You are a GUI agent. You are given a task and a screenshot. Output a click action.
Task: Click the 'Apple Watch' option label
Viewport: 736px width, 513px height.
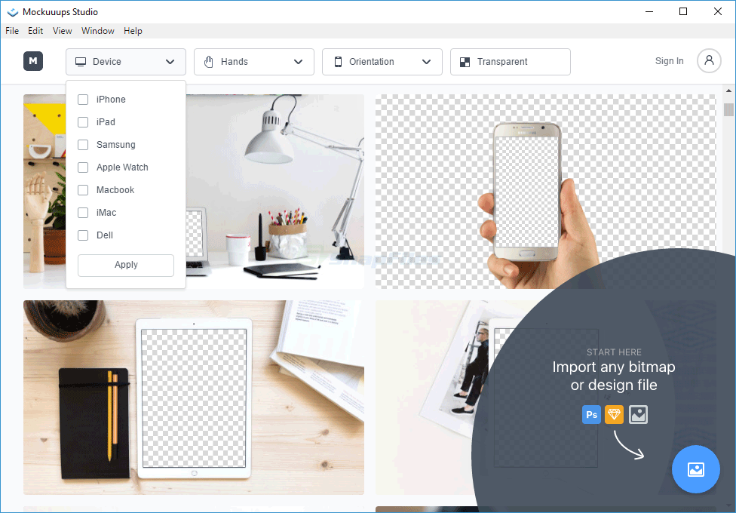122,167
